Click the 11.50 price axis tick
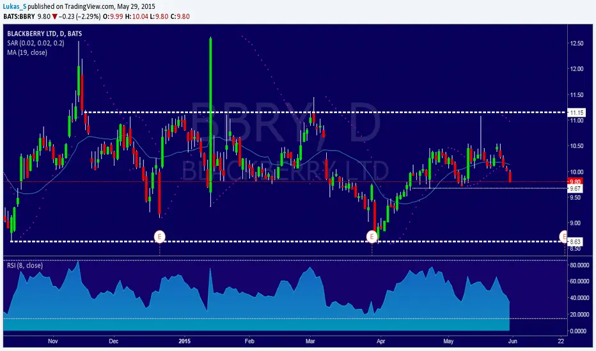 pyautogui.click(x=577, y=95)
